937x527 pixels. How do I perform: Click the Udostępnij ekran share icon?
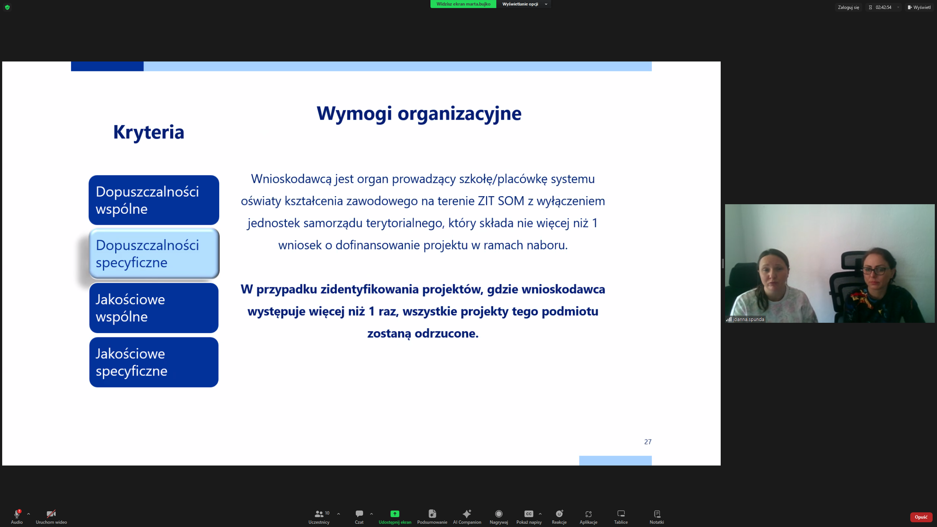pyautogui.click(x=395, y=514)
